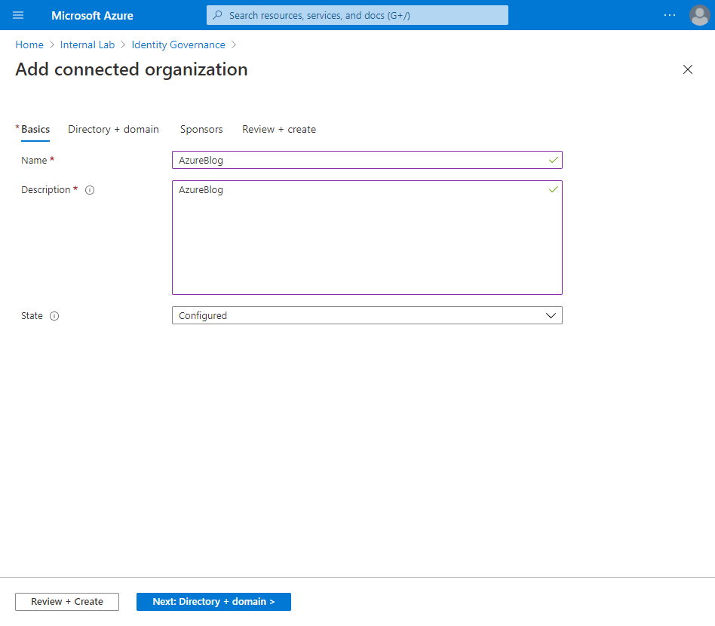Open Identity Governance from the breadcrumb
The height and width of the screenshot is (626, 715).
tap(178, 44)
